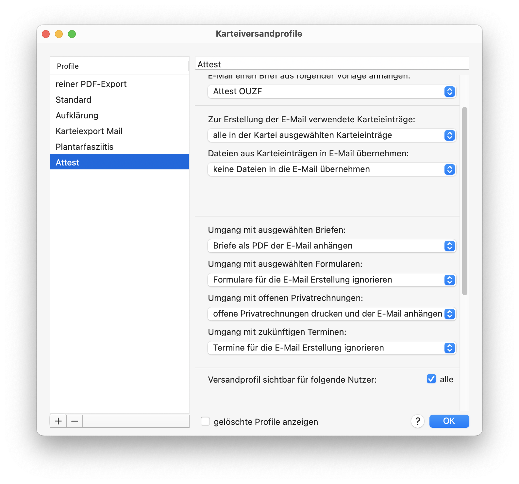Add a new profile with plus icon
The width and height of the screenshot is (519, 484).
58,421
